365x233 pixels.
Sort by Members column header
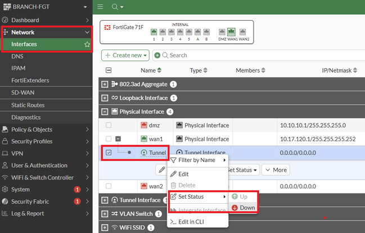pos(250,70)
